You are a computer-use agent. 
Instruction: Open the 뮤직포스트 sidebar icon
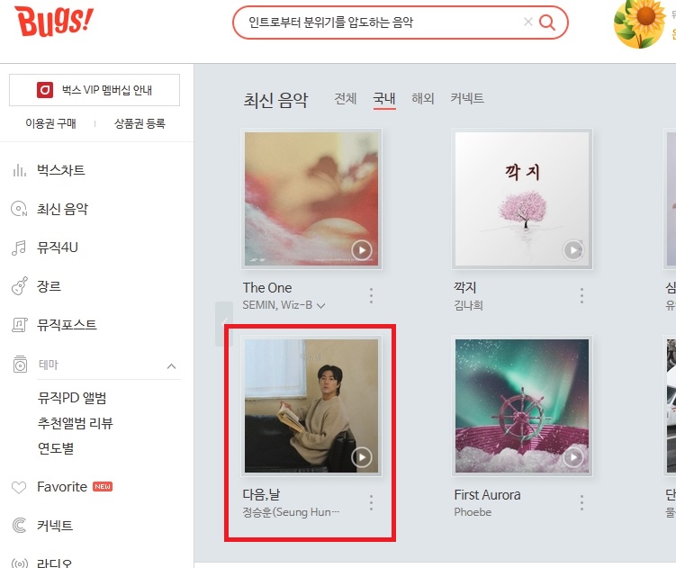(20, 325)
